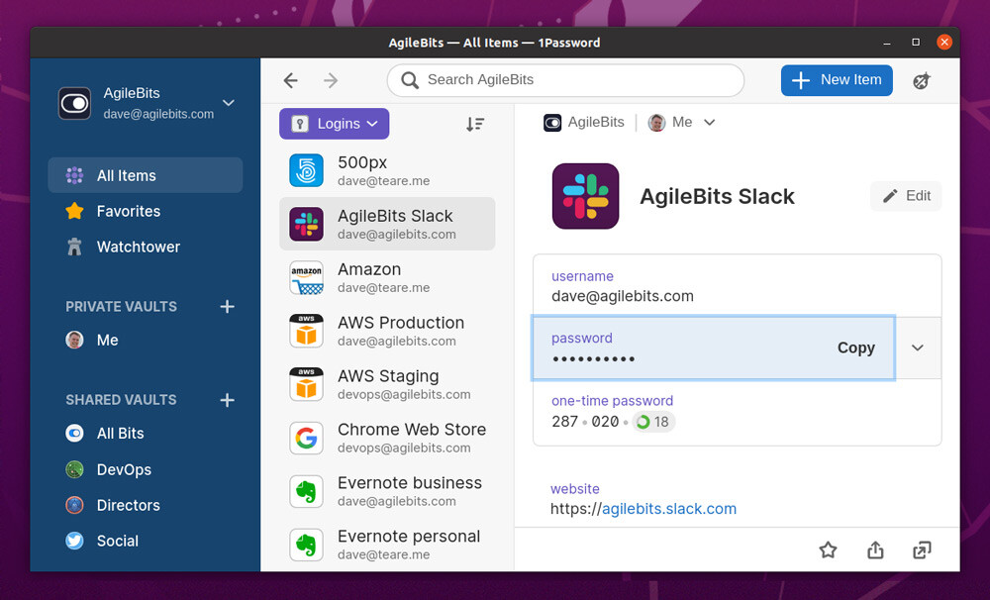The height and width of the screenshot is (600, 990).
Task: Open agilebits.slack.com website link
Action: pos(668,509)
